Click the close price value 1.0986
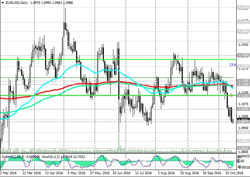This screenshot has height=177, width=250. (68, 3)
